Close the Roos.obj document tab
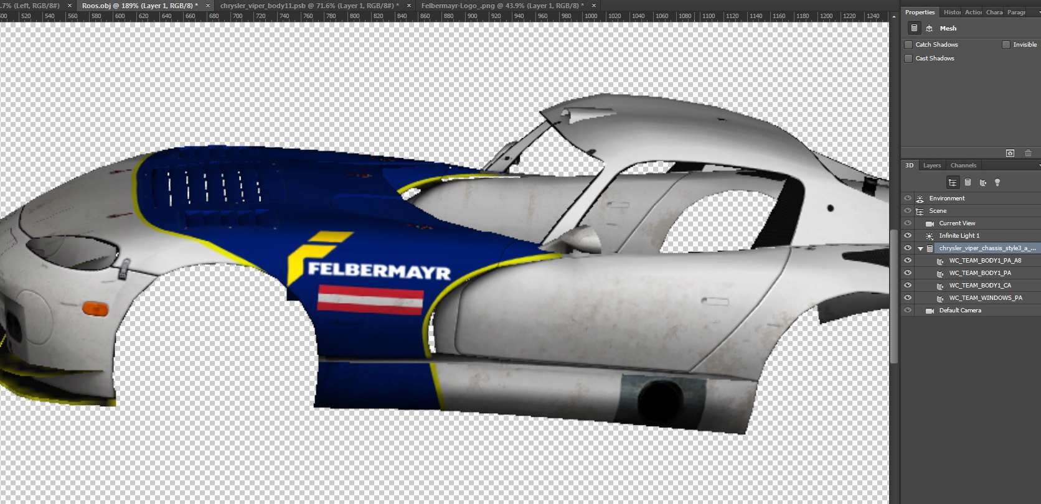The width and height of the screenshot is (1041, 504). click(208, 6)
